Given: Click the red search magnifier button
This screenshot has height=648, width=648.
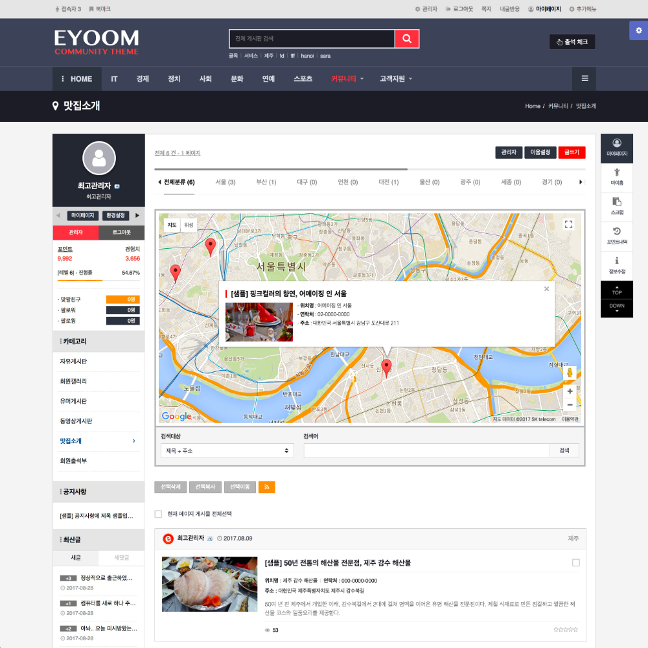Looking at the screenshot, I should [407, 40].
